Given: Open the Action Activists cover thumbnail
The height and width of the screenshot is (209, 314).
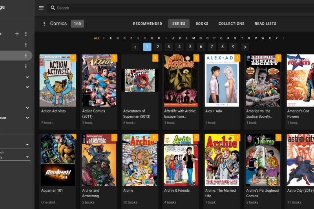Looking at the screenshot, I should 58,80.
